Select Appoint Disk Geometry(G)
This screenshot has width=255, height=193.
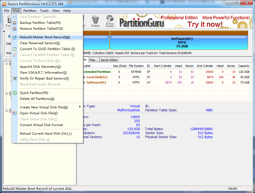[40, 67]
